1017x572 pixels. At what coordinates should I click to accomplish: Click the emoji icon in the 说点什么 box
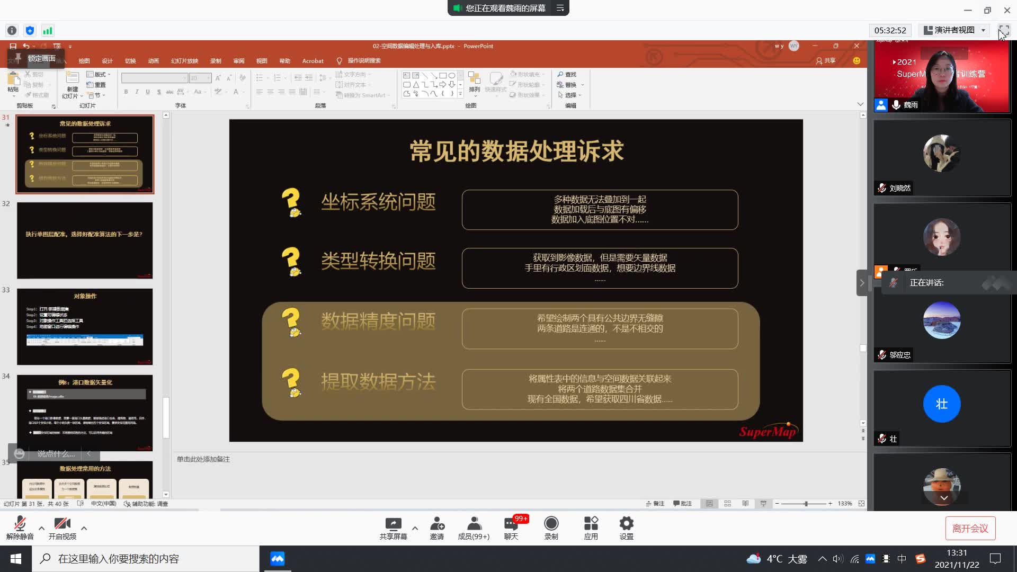coord(20,453)
